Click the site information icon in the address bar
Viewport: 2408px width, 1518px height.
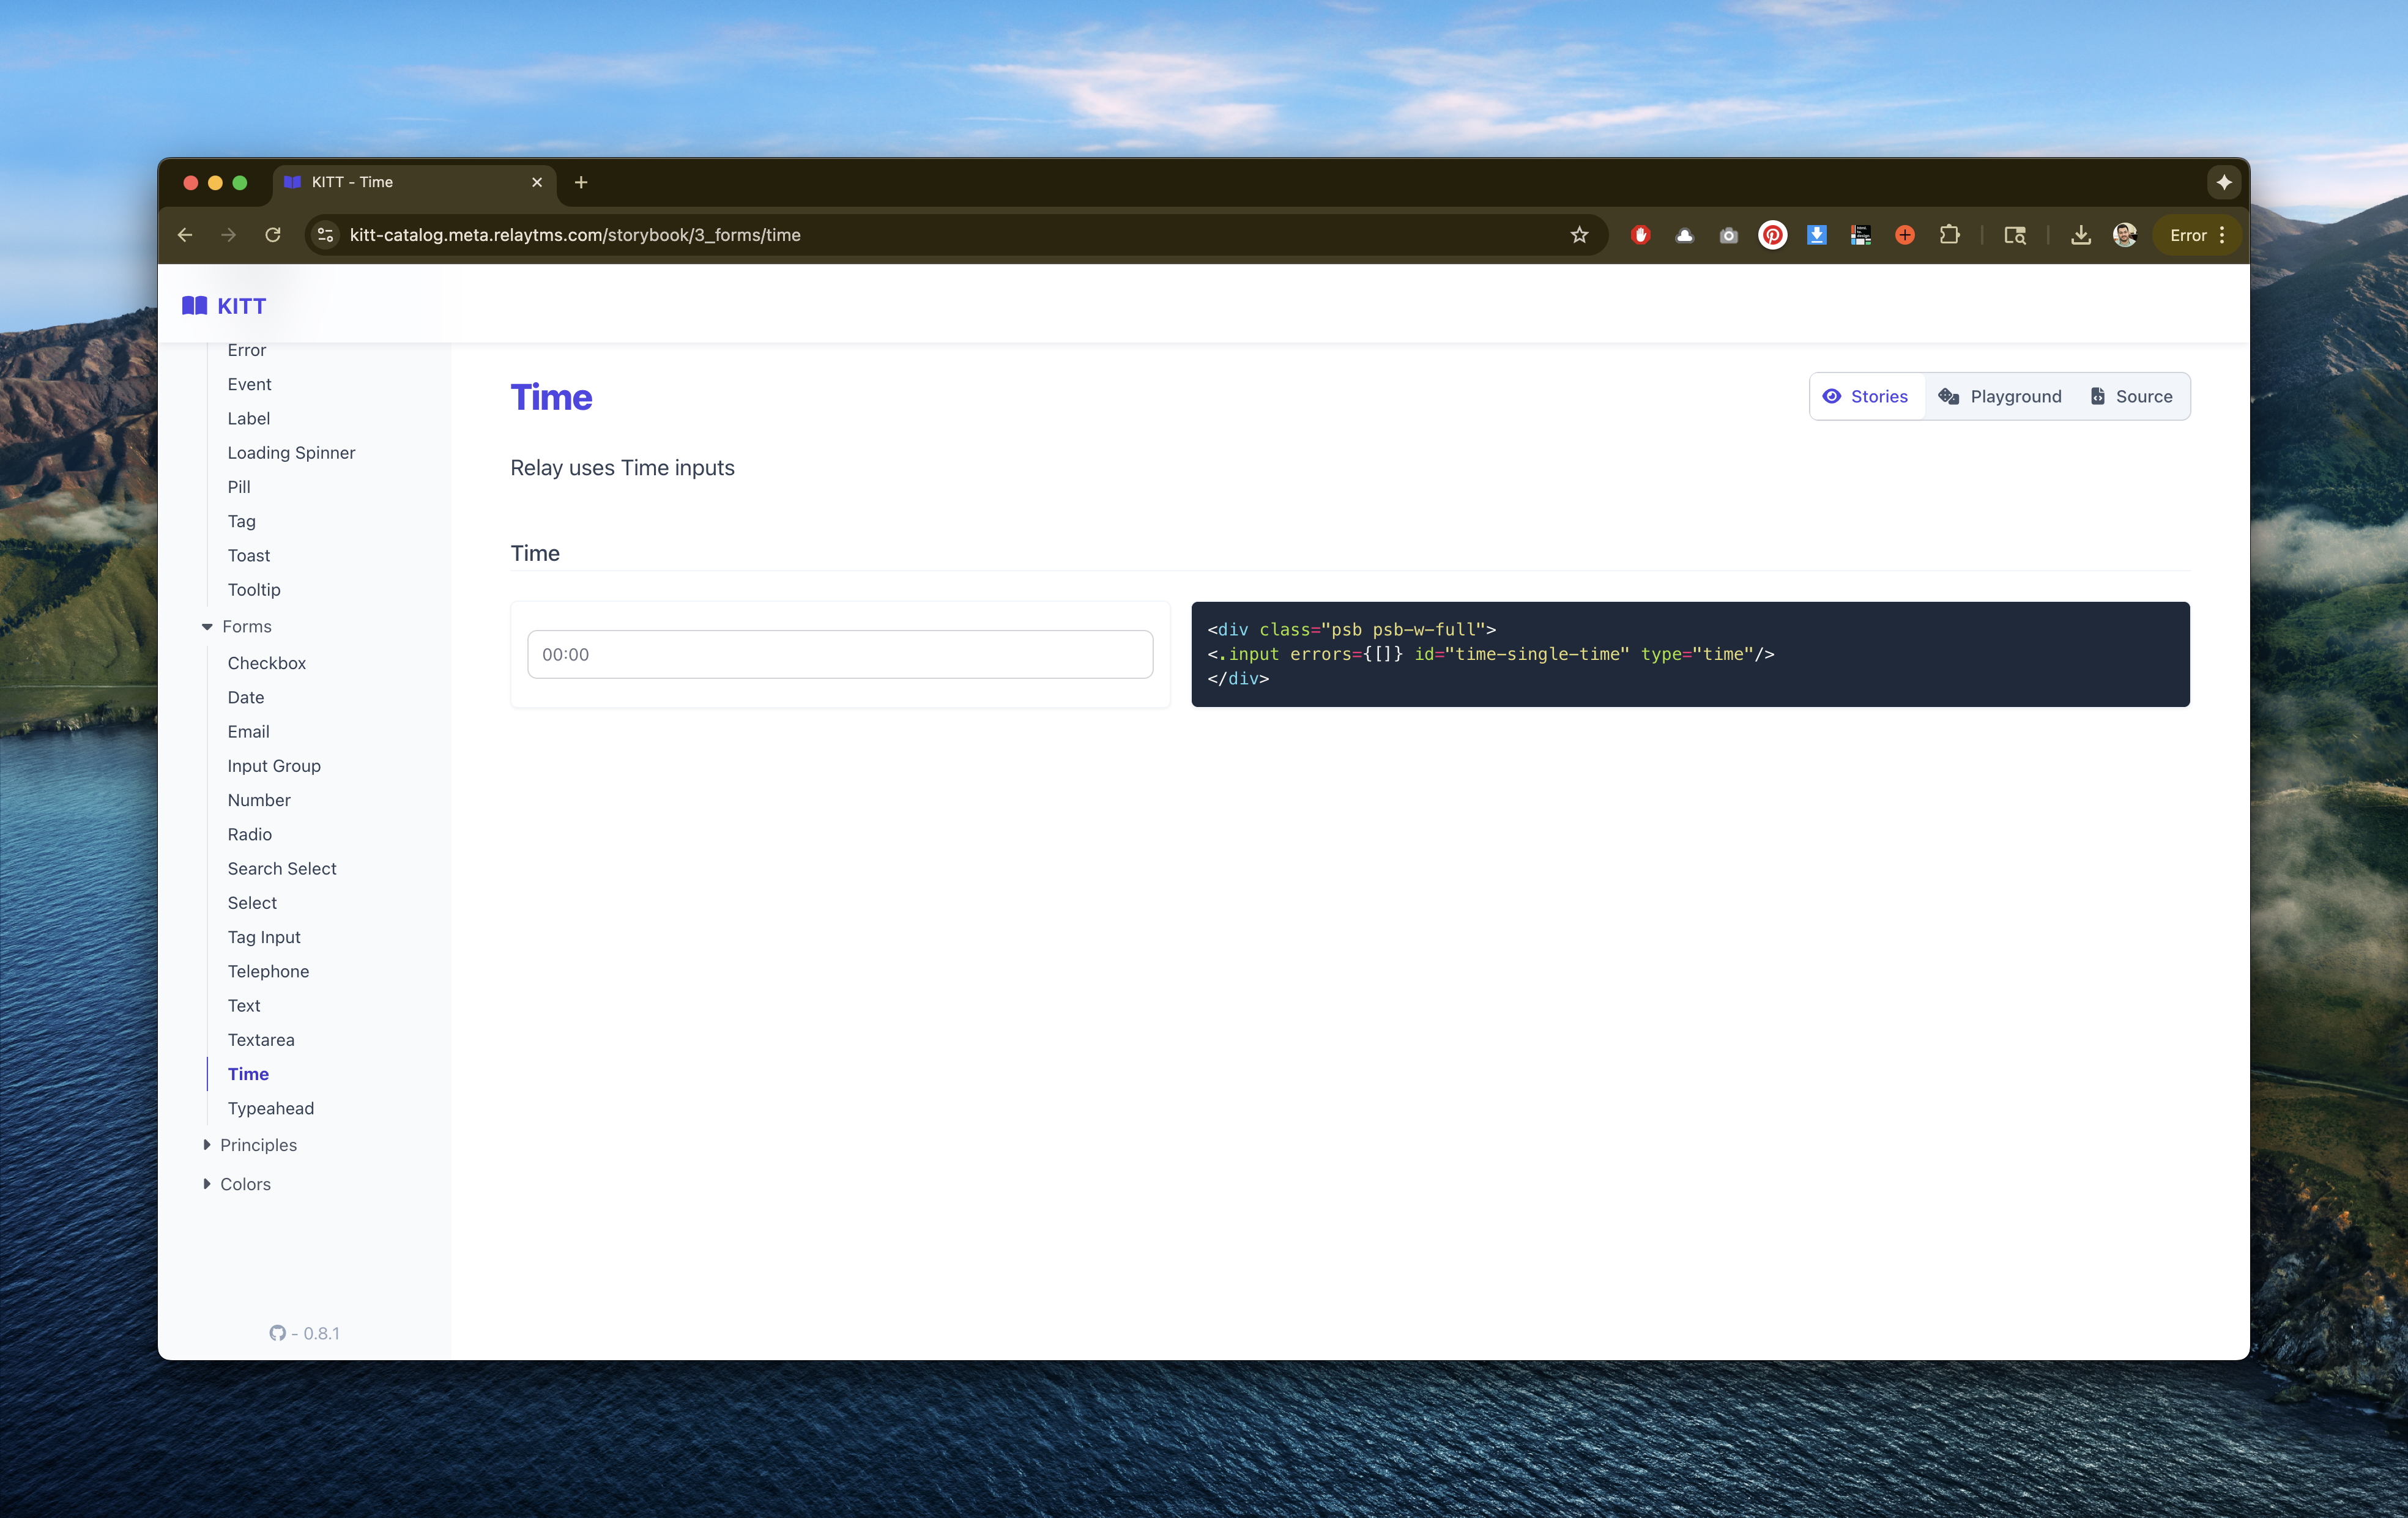click(x=325, y=235)
